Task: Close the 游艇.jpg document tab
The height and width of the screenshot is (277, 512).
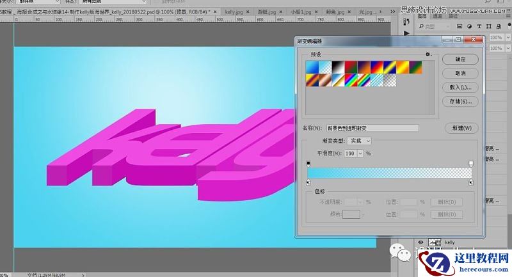Action: (281, 12)
